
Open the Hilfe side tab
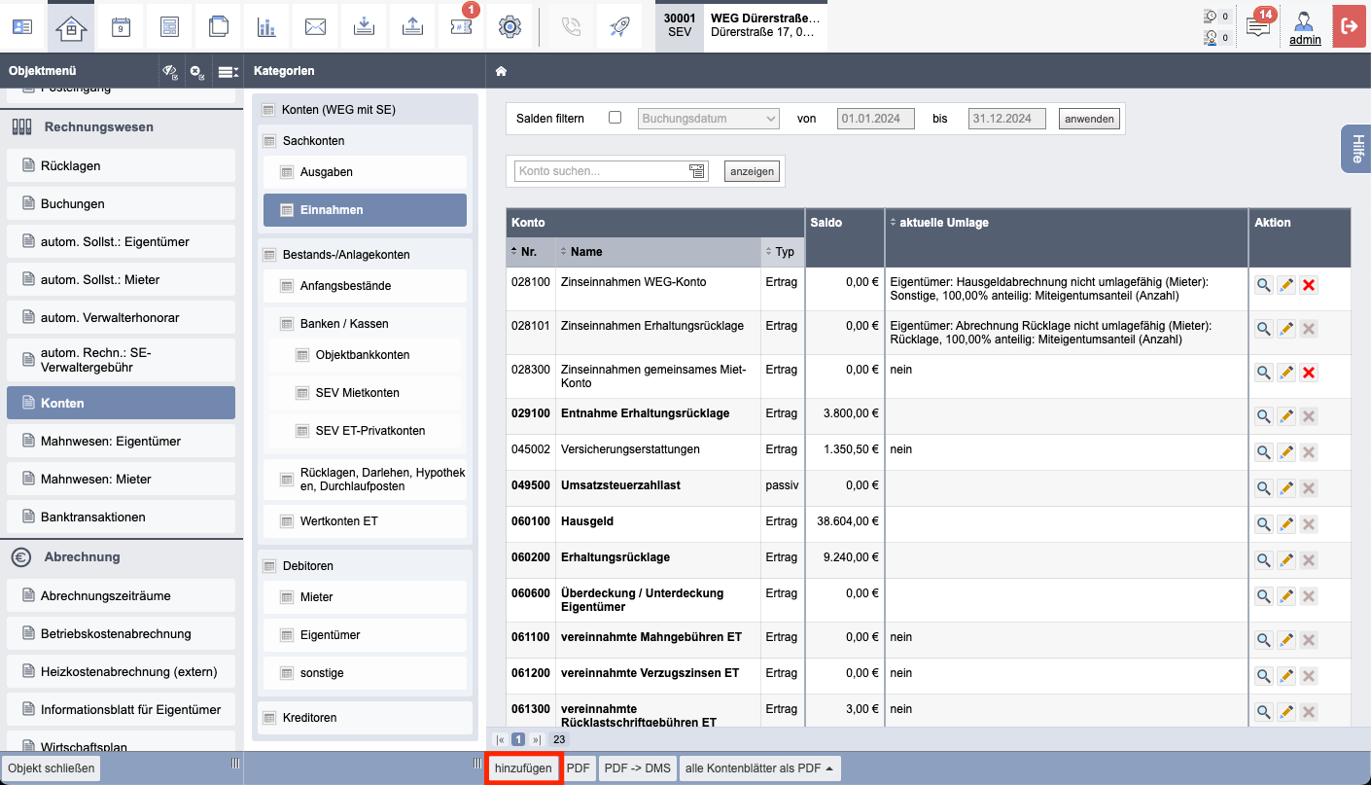[x=1356, y=149]
